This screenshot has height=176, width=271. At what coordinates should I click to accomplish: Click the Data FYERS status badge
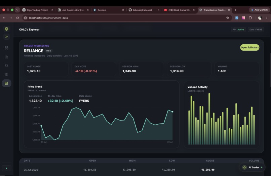point(256,30)
